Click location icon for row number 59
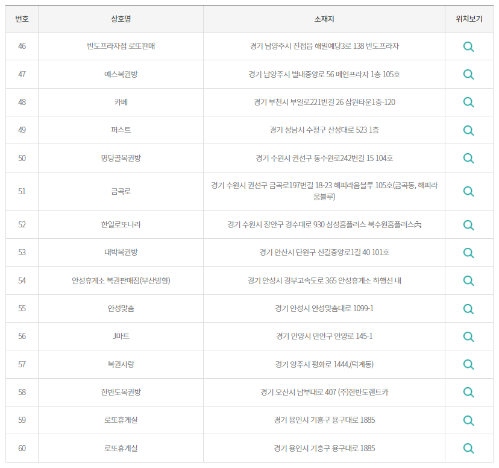The width and height of the screenshot is (499, 468). [468, 420]
